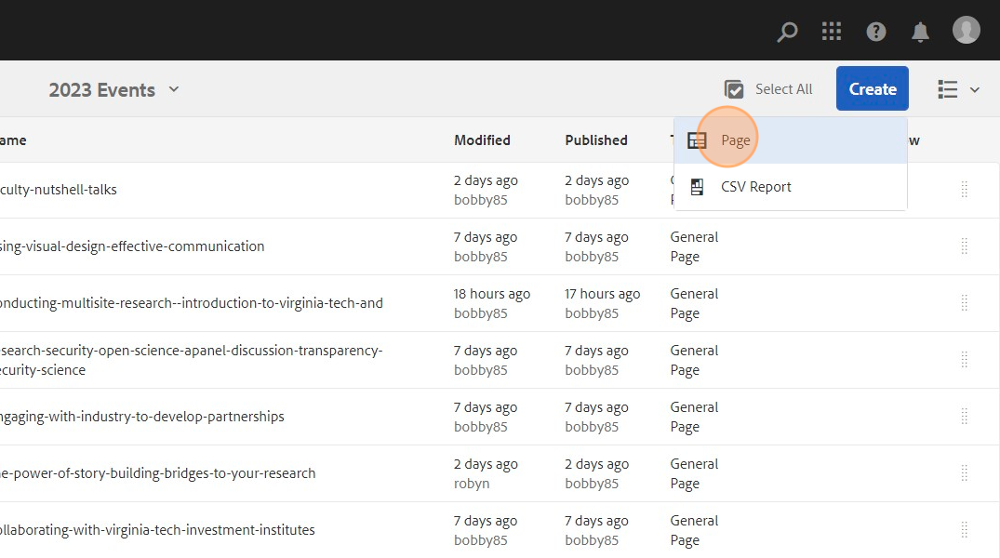Viewport: 1000px width, 558px height.
Task: Select the search-security-open-science row name
Action: click(192, 360)
